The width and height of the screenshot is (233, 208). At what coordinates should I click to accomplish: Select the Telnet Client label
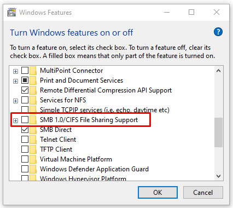[58, 140]
